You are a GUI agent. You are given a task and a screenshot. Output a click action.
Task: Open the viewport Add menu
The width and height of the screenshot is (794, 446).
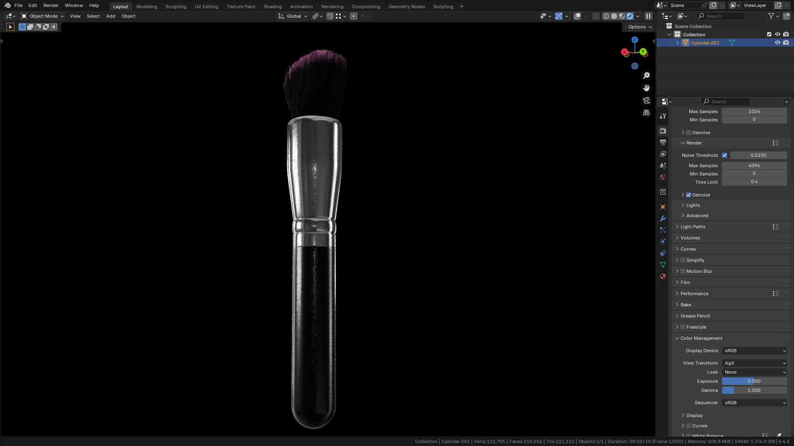tap(110, 16)
